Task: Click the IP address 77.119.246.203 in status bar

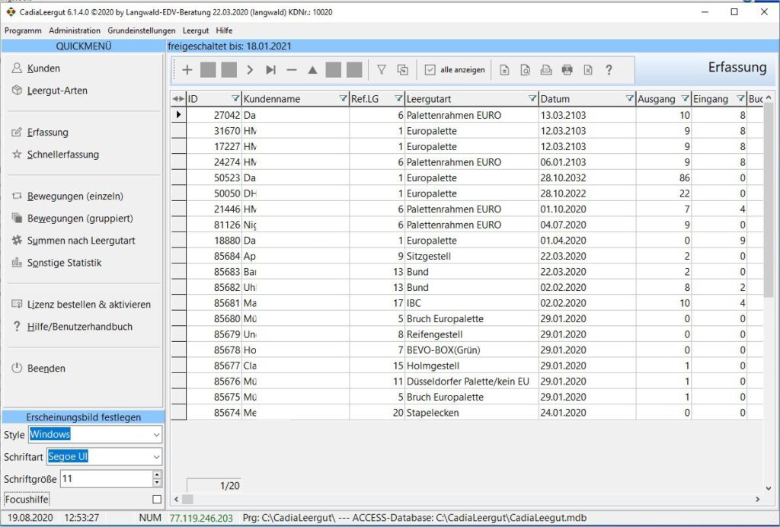Action: [201, 518]
